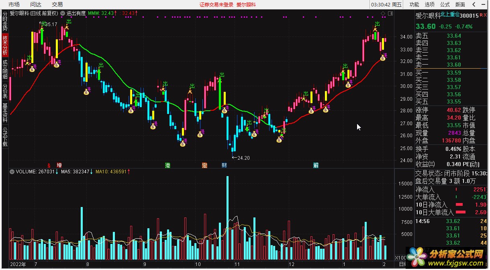
Task: Click the clock display 03:30:42 周五
Action: click(387, 4)
